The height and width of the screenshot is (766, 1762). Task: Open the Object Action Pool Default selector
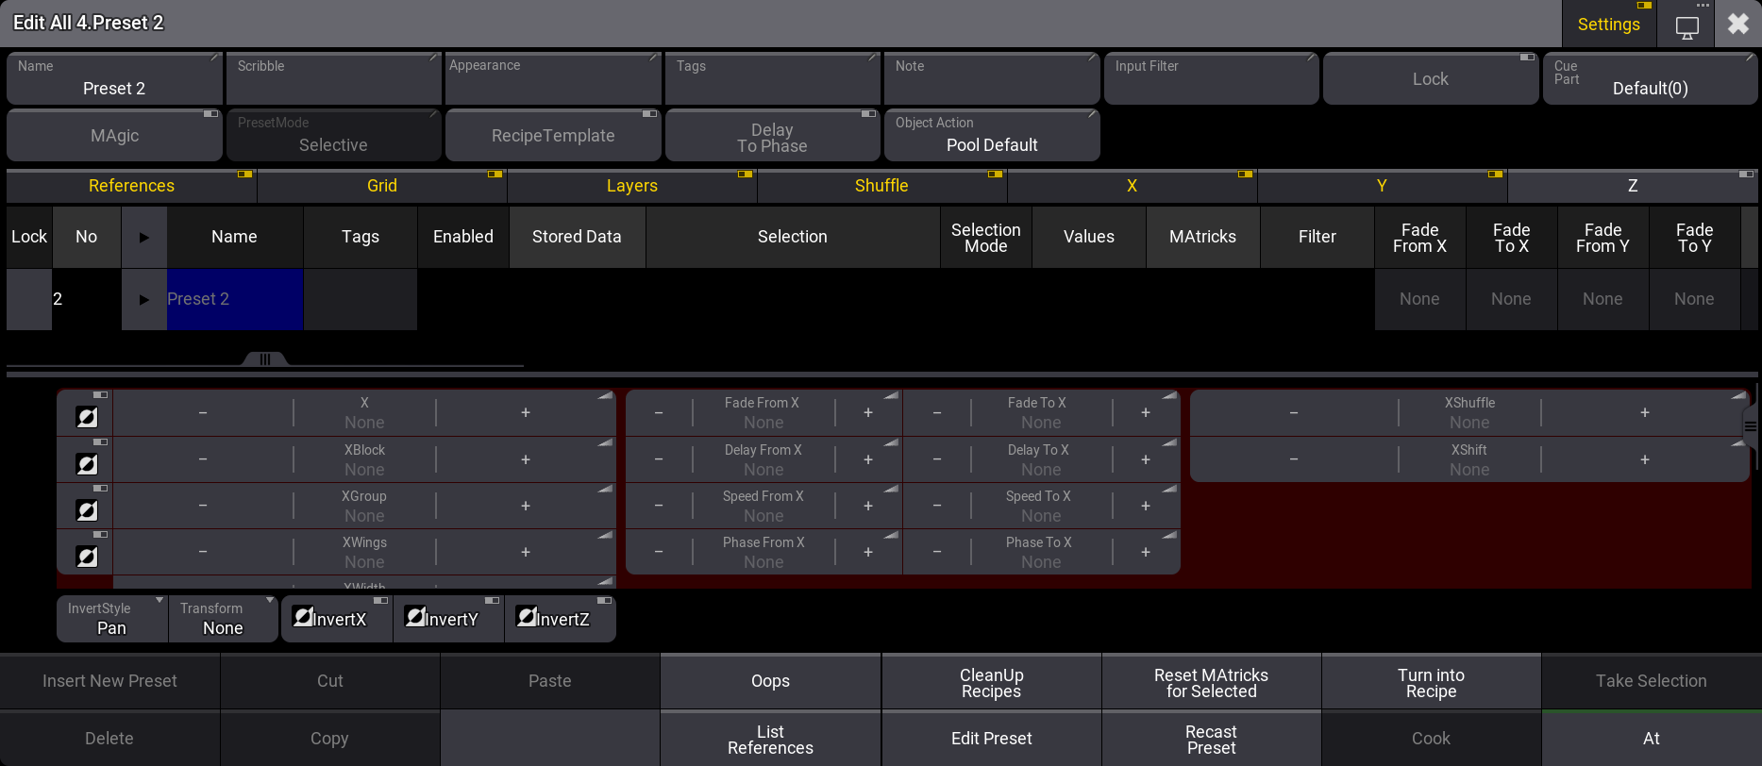pos(991,136)
